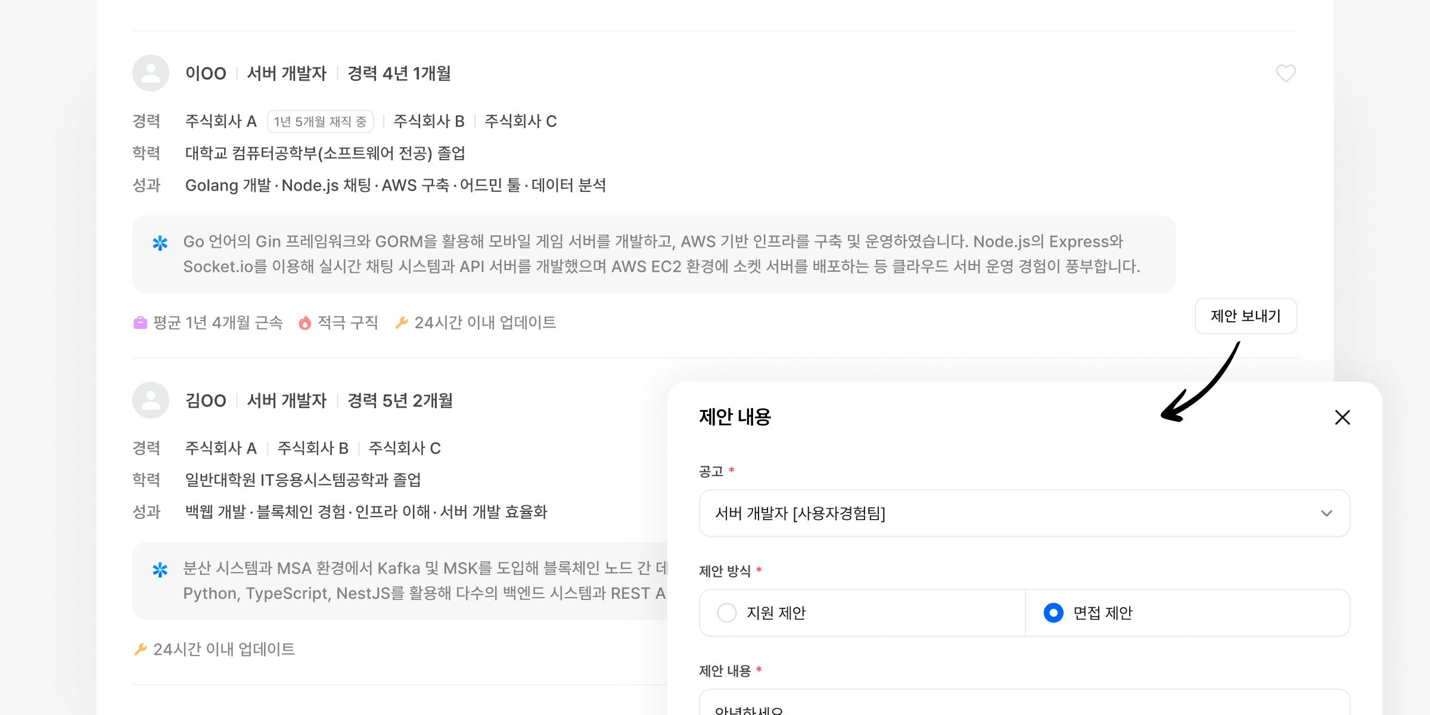The width and height of the screenshot is (1430, 715).
Task: Click 이OO's Go and AWS summary box
Action: (654, 254)
